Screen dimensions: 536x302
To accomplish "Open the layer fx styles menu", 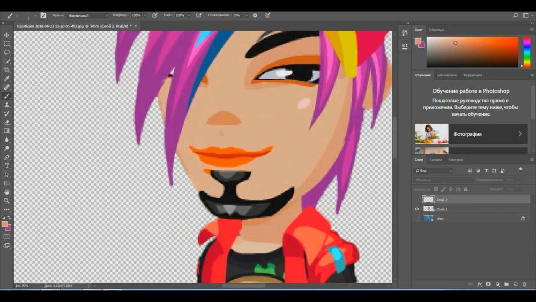I will [479, 284].
